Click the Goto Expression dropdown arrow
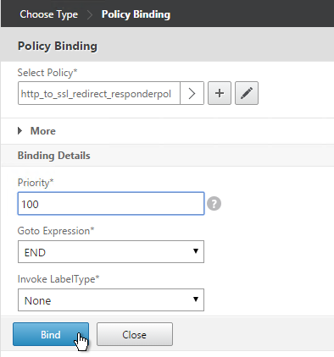 pos(196,251)
